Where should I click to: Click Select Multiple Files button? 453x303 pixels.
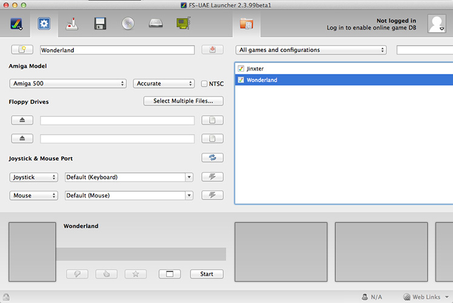tap(183, 101)
